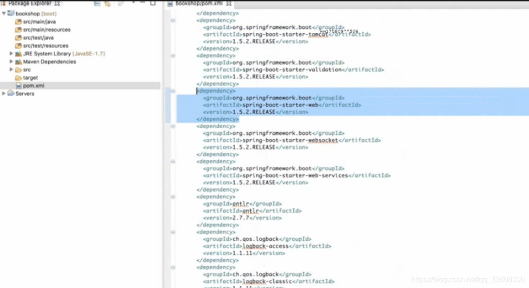Click logback-access artifactId line
The image size is (529, 288).
tap(267, 246)
